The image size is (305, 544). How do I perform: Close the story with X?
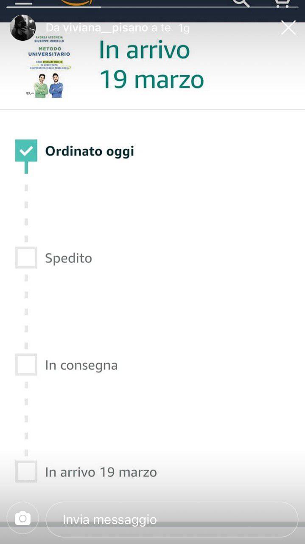tap(288, 28)
